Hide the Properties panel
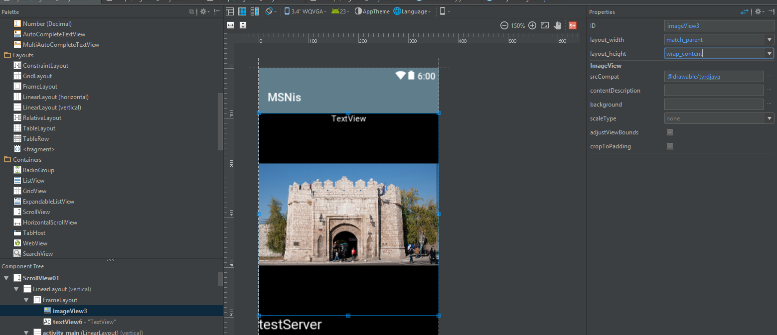The image size is (777, 335). 772,11
